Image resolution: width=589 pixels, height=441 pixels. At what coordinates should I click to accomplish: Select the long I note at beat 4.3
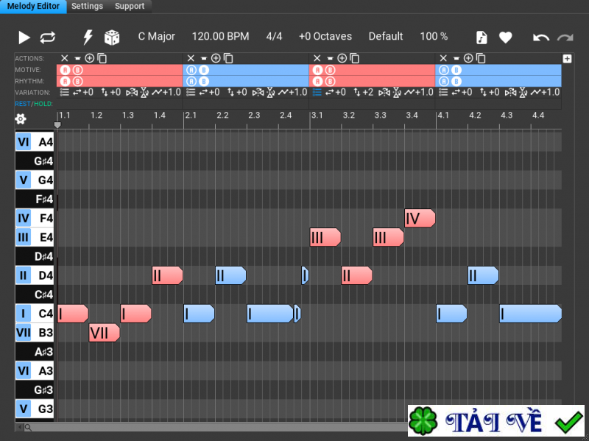[530, 314]
